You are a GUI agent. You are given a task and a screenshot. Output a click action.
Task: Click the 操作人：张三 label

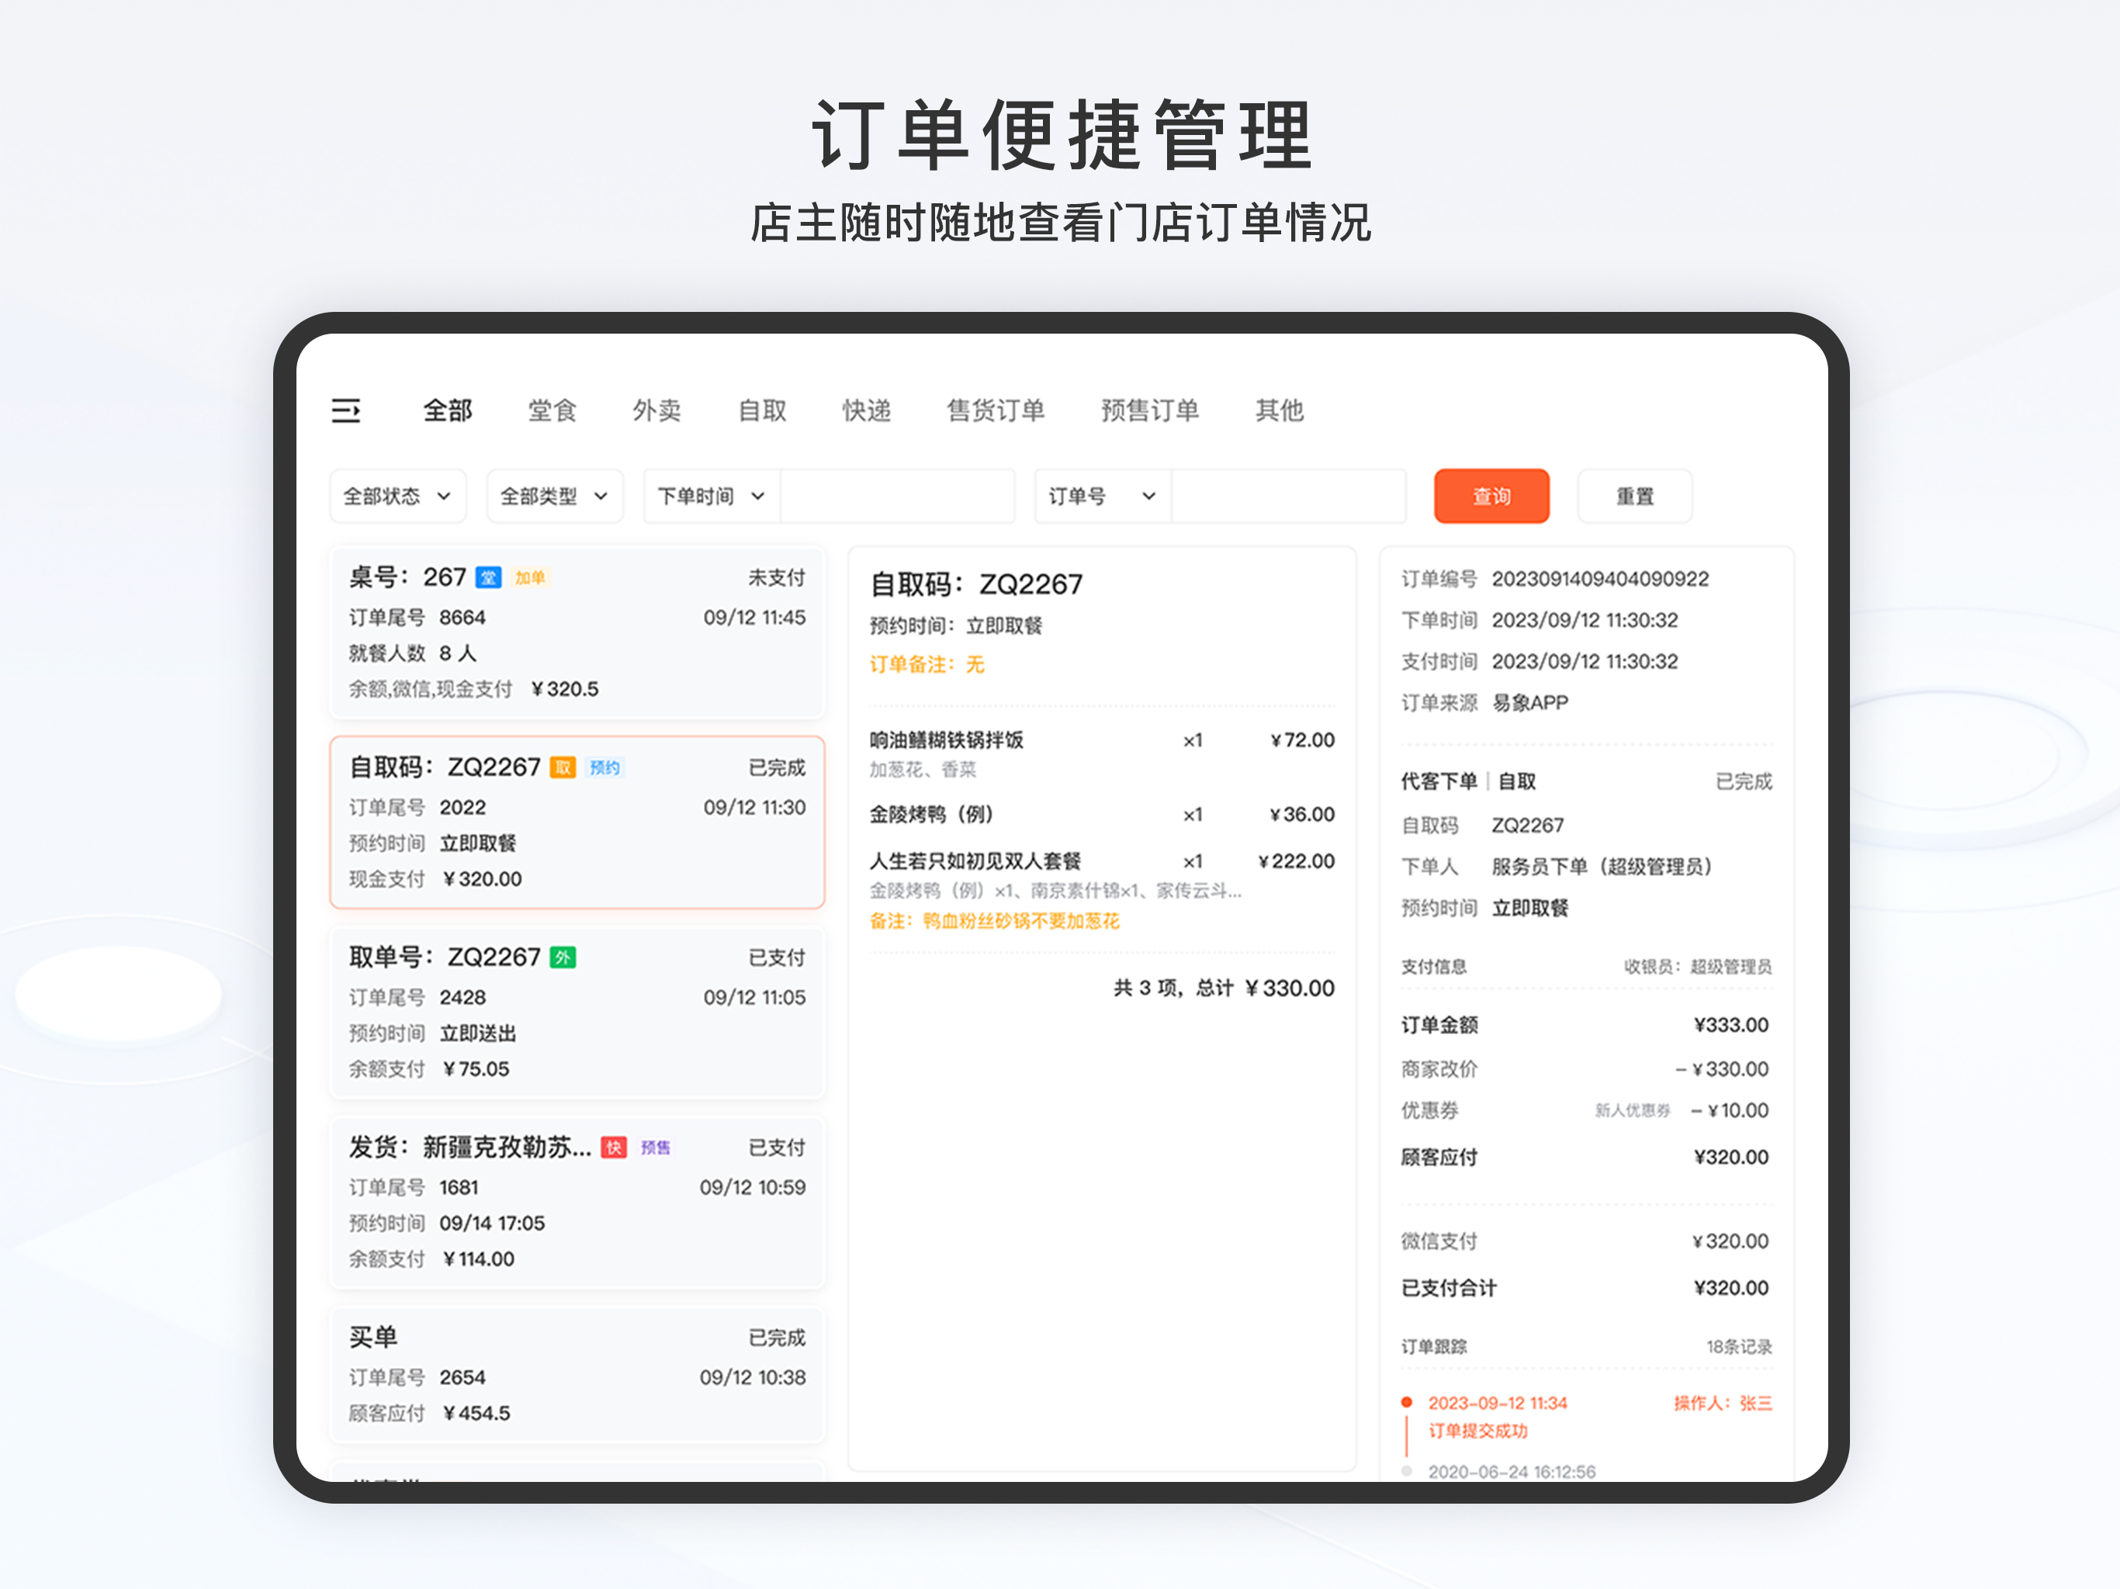click(1722, 1403)
